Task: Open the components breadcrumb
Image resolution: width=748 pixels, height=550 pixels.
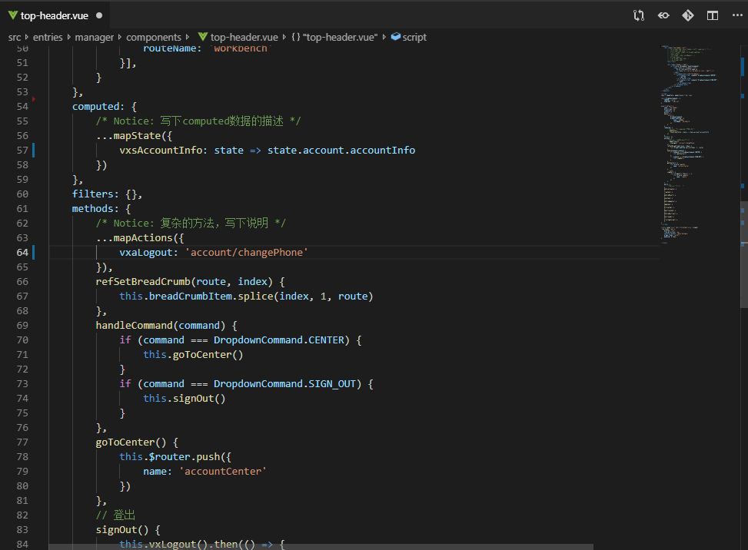Action: point(154,37)
